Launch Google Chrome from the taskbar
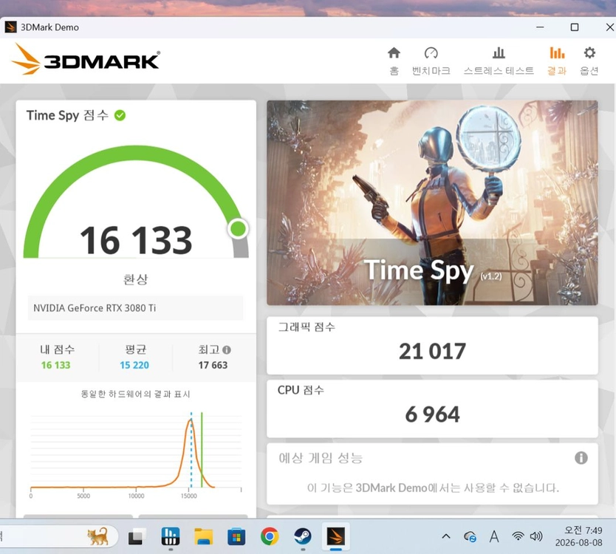 [270, 537]
